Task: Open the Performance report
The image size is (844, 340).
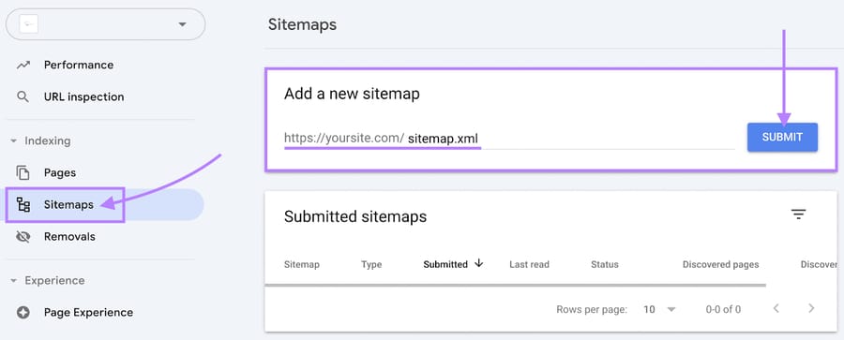Action: click(79, 65)
